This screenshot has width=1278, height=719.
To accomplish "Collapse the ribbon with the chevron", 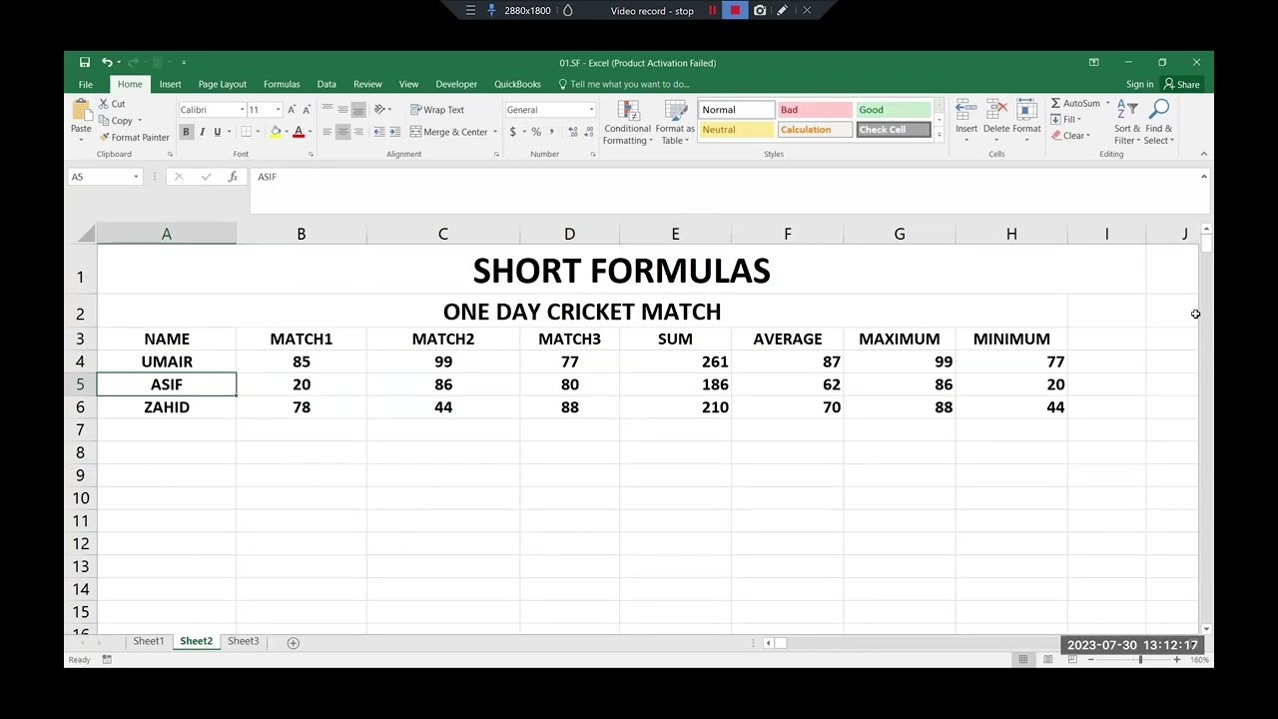I will (1203, 154).
